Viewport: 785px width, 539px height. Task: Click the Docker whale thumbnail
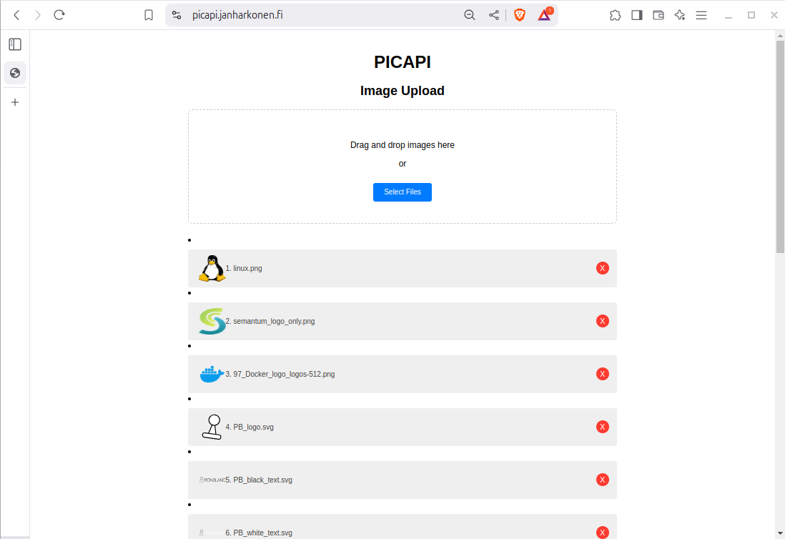tap(212, 374)
